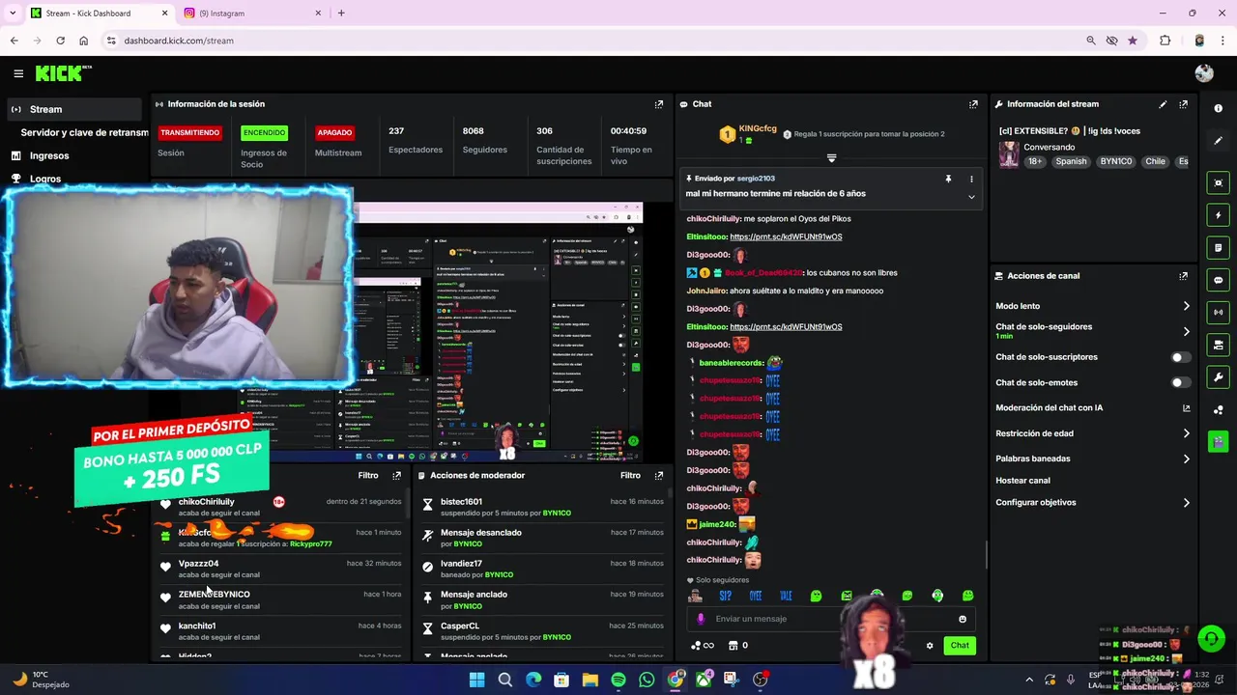
Task: Click the green clapperboard icon in right sidebar
Action: [x=1218, y=442]
